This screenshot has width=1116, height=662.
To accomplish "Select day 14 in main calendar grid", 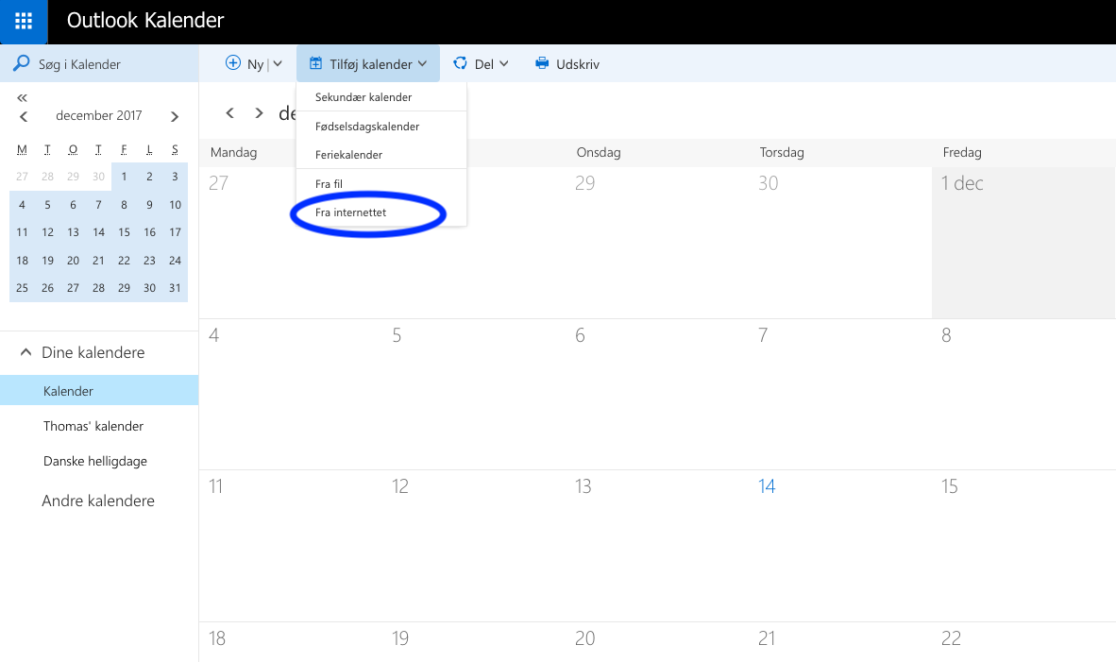I will (767, 486).
